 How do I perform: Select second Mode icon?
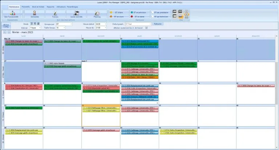35,24
